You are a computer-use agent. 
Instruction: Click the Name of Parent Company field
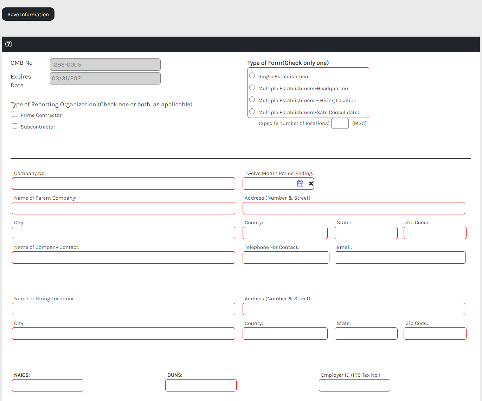(123, 208)
